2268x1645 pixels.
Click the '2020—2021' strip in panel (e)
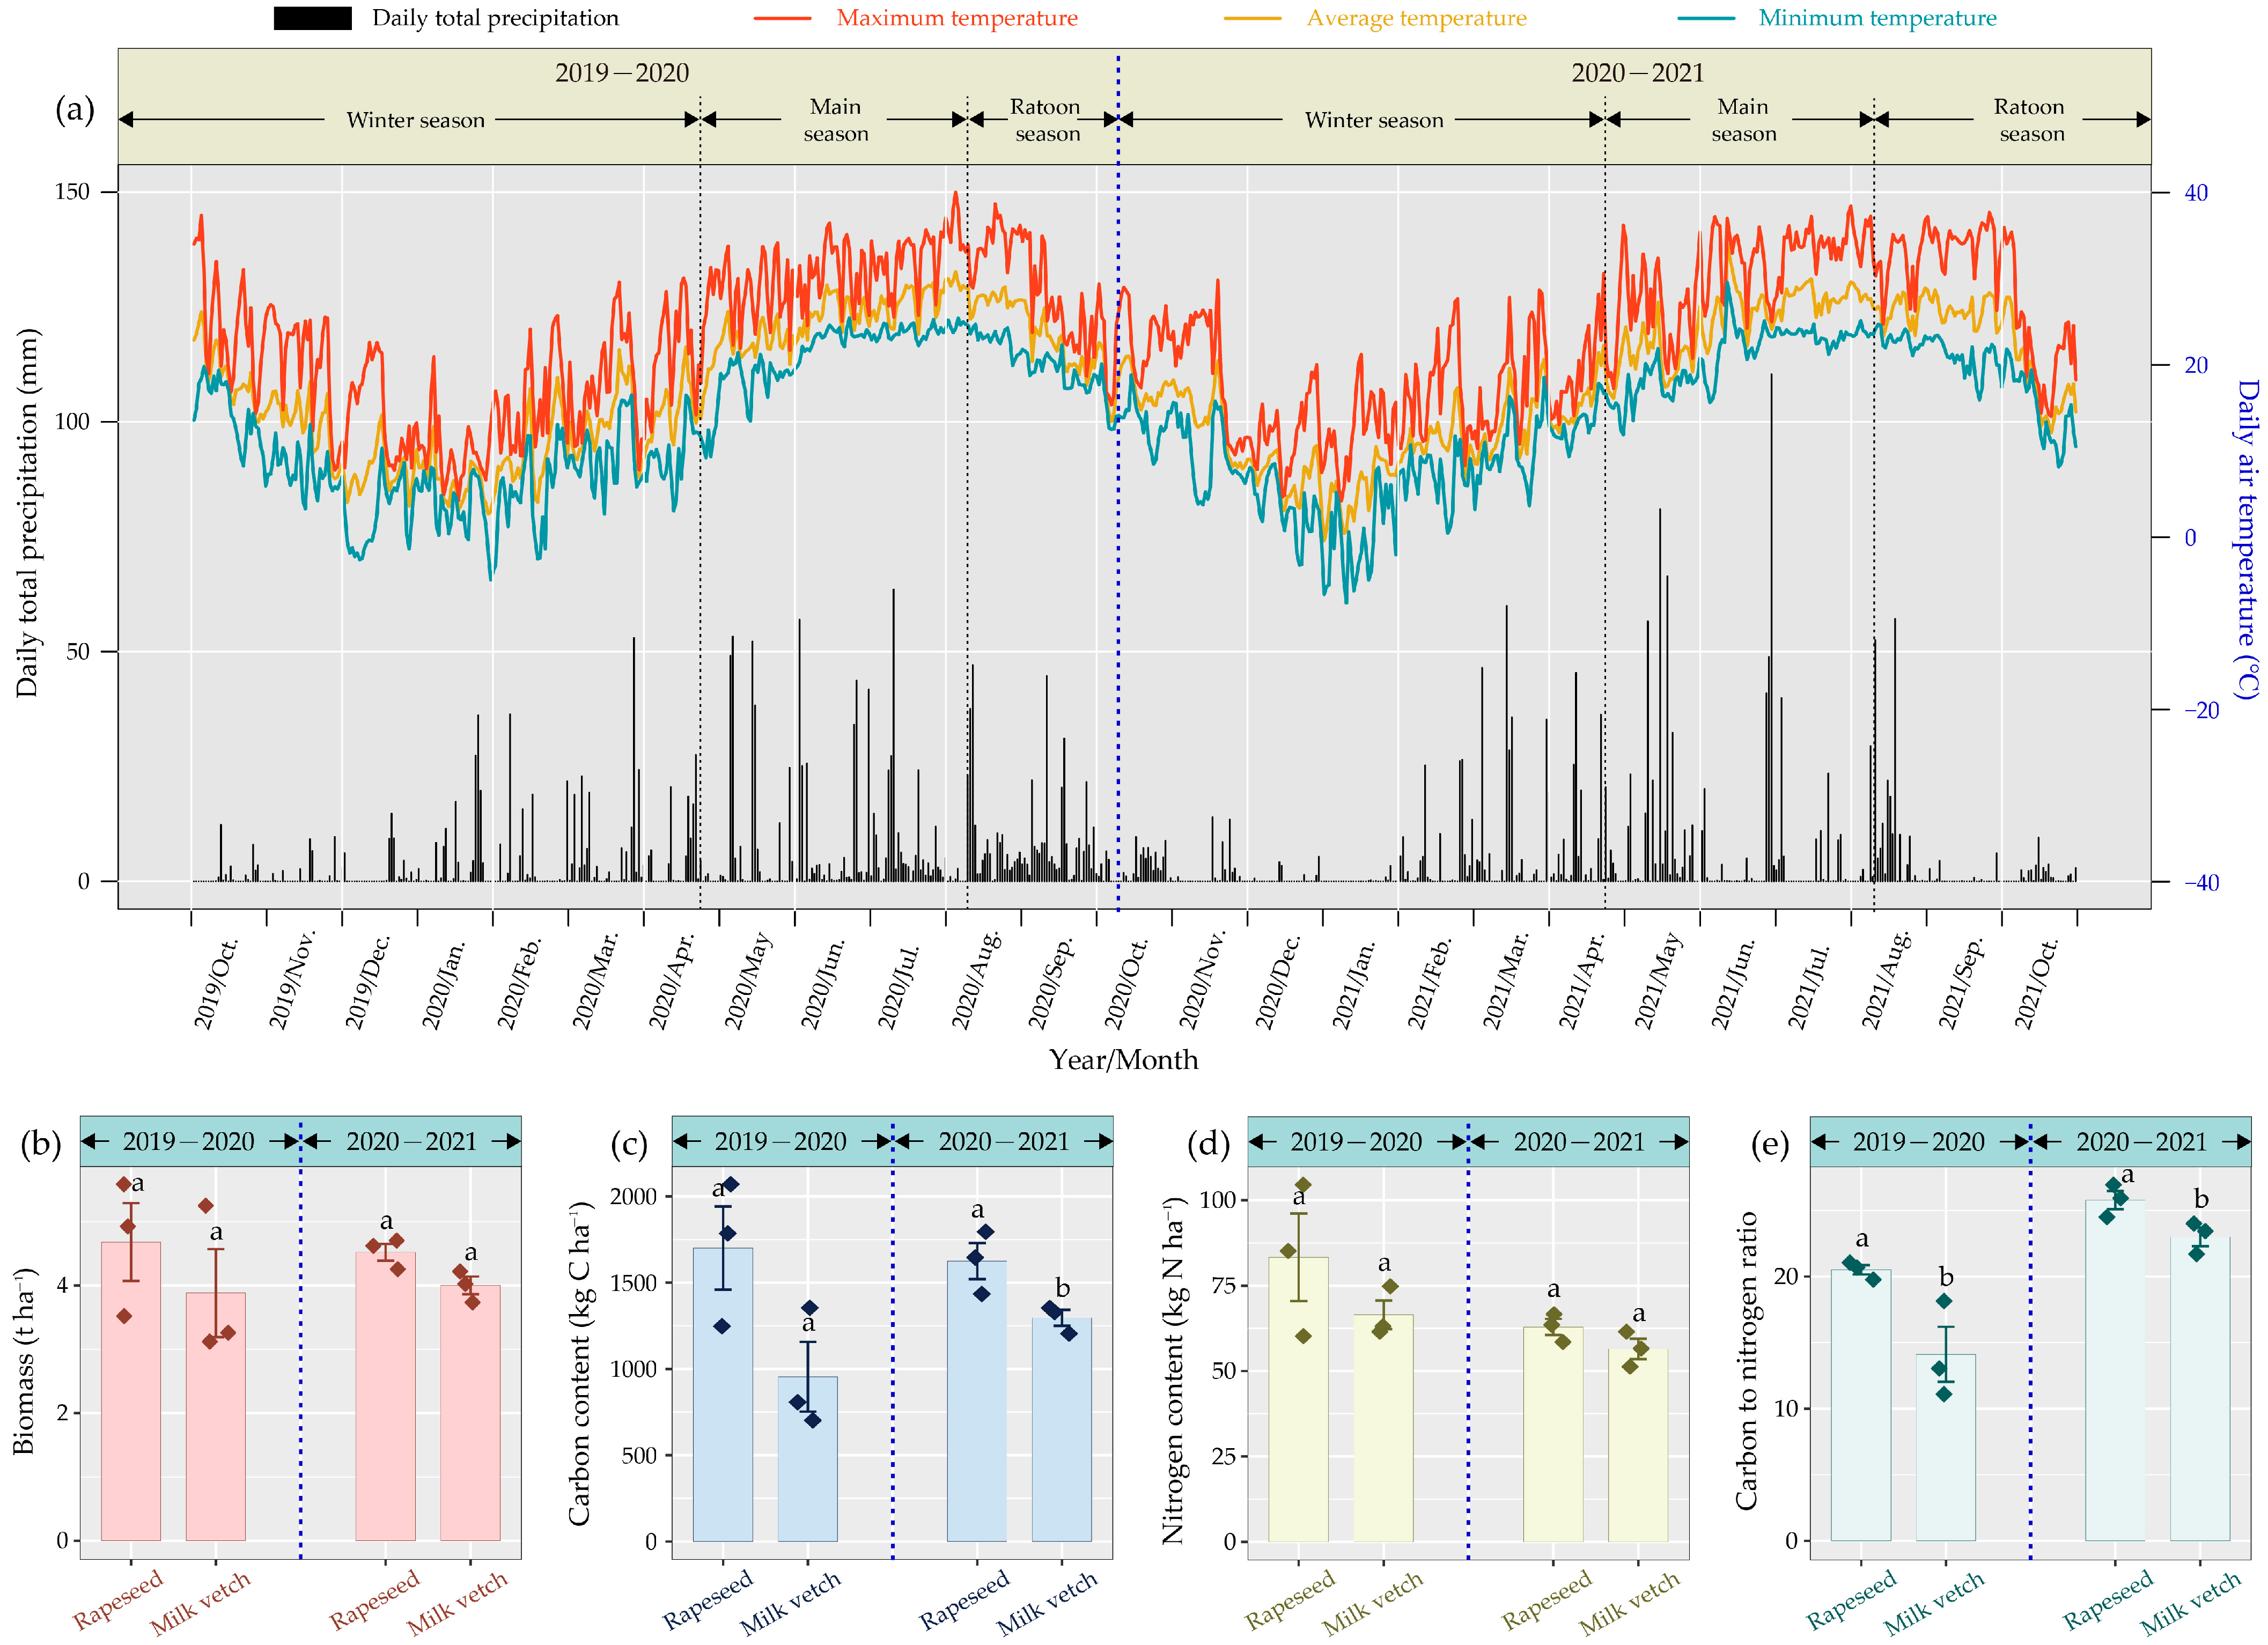[x=2141, y=1141]
